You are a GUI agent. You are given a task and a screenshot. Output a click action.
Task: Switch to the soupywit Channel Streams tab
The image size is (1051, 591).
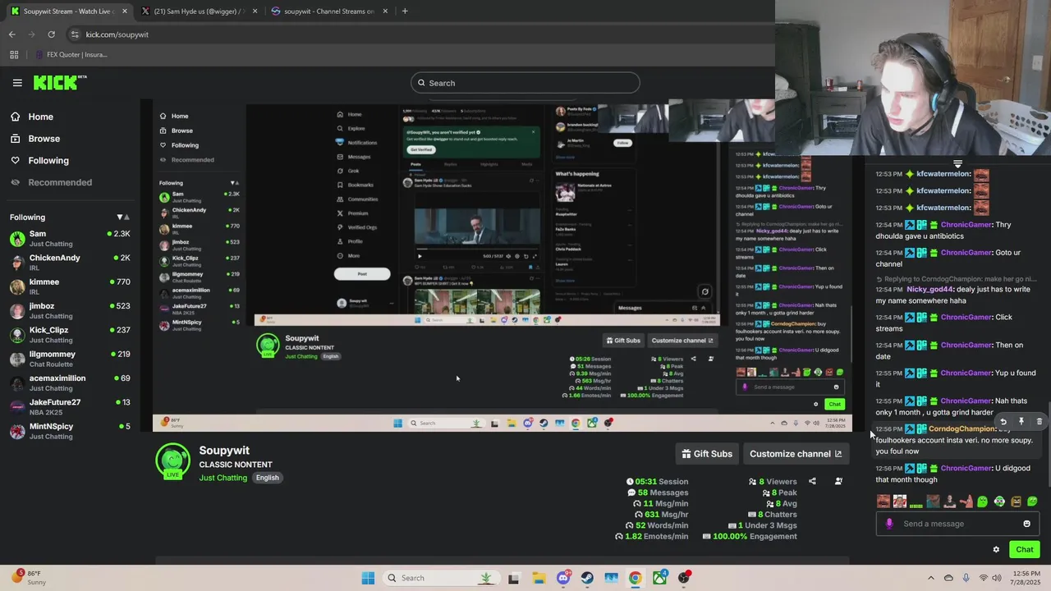point(328,11)
